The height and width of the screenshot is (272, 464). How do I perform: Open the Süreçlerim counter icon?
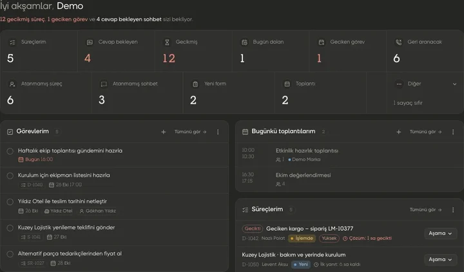point(12,42)
